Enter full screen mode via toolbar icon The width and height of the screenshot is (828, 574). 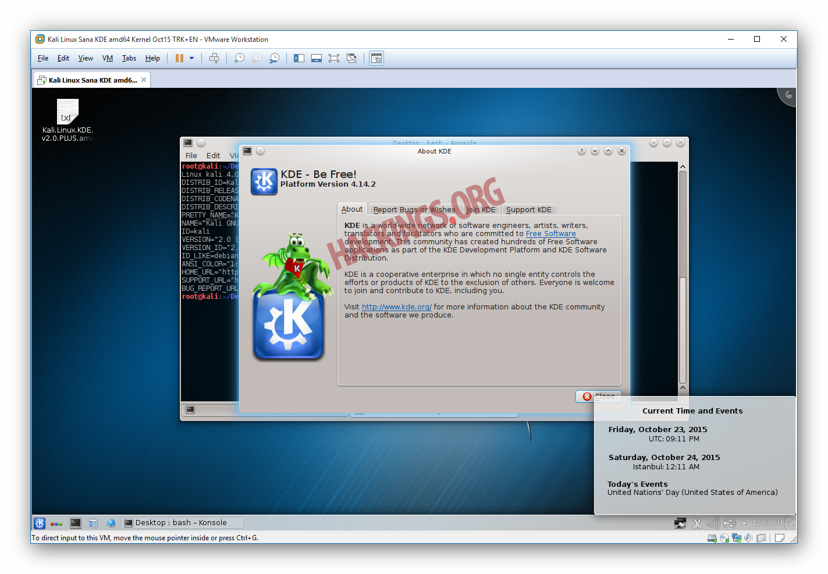point(334,58)
